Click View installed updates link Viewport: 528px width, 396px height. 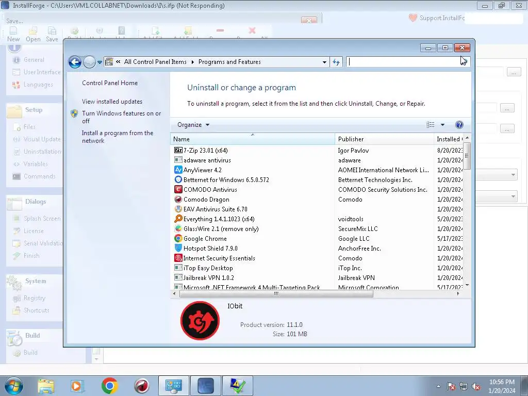(x=112, y=102)
